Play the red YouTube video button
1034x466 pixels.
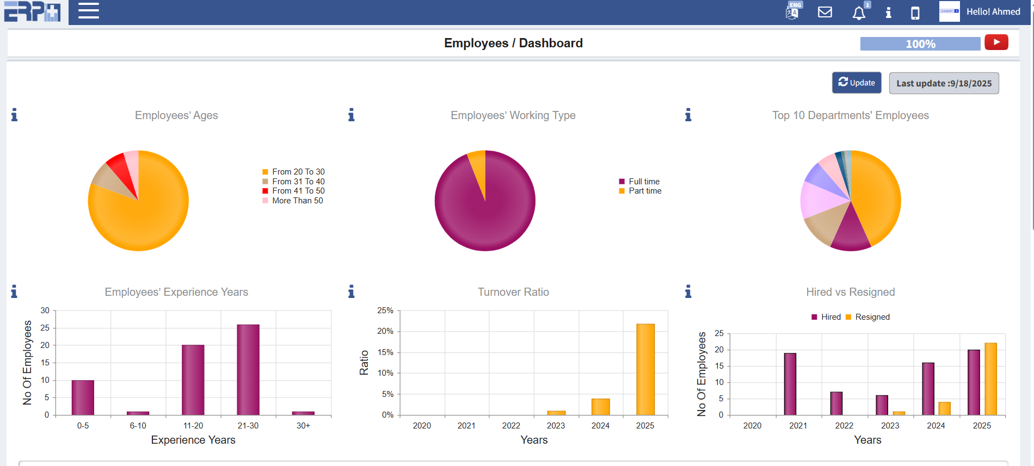[x=996, y=42]
